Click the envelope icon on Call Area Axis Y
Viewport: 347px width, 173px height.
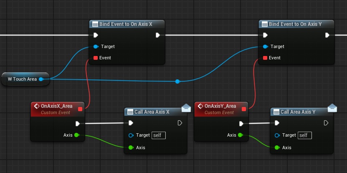pyautogui.click(x=332, y=108)
